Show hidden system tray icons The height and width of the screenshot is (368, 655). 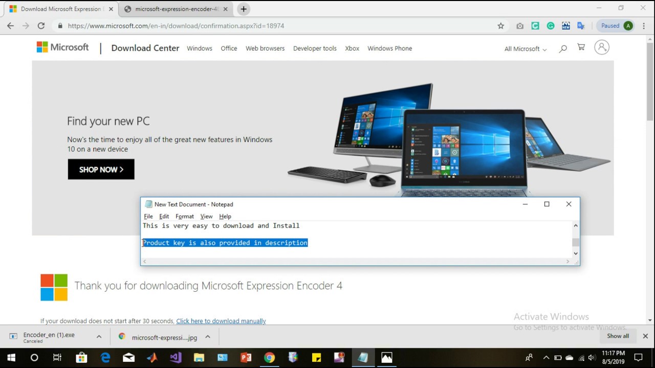546,358
